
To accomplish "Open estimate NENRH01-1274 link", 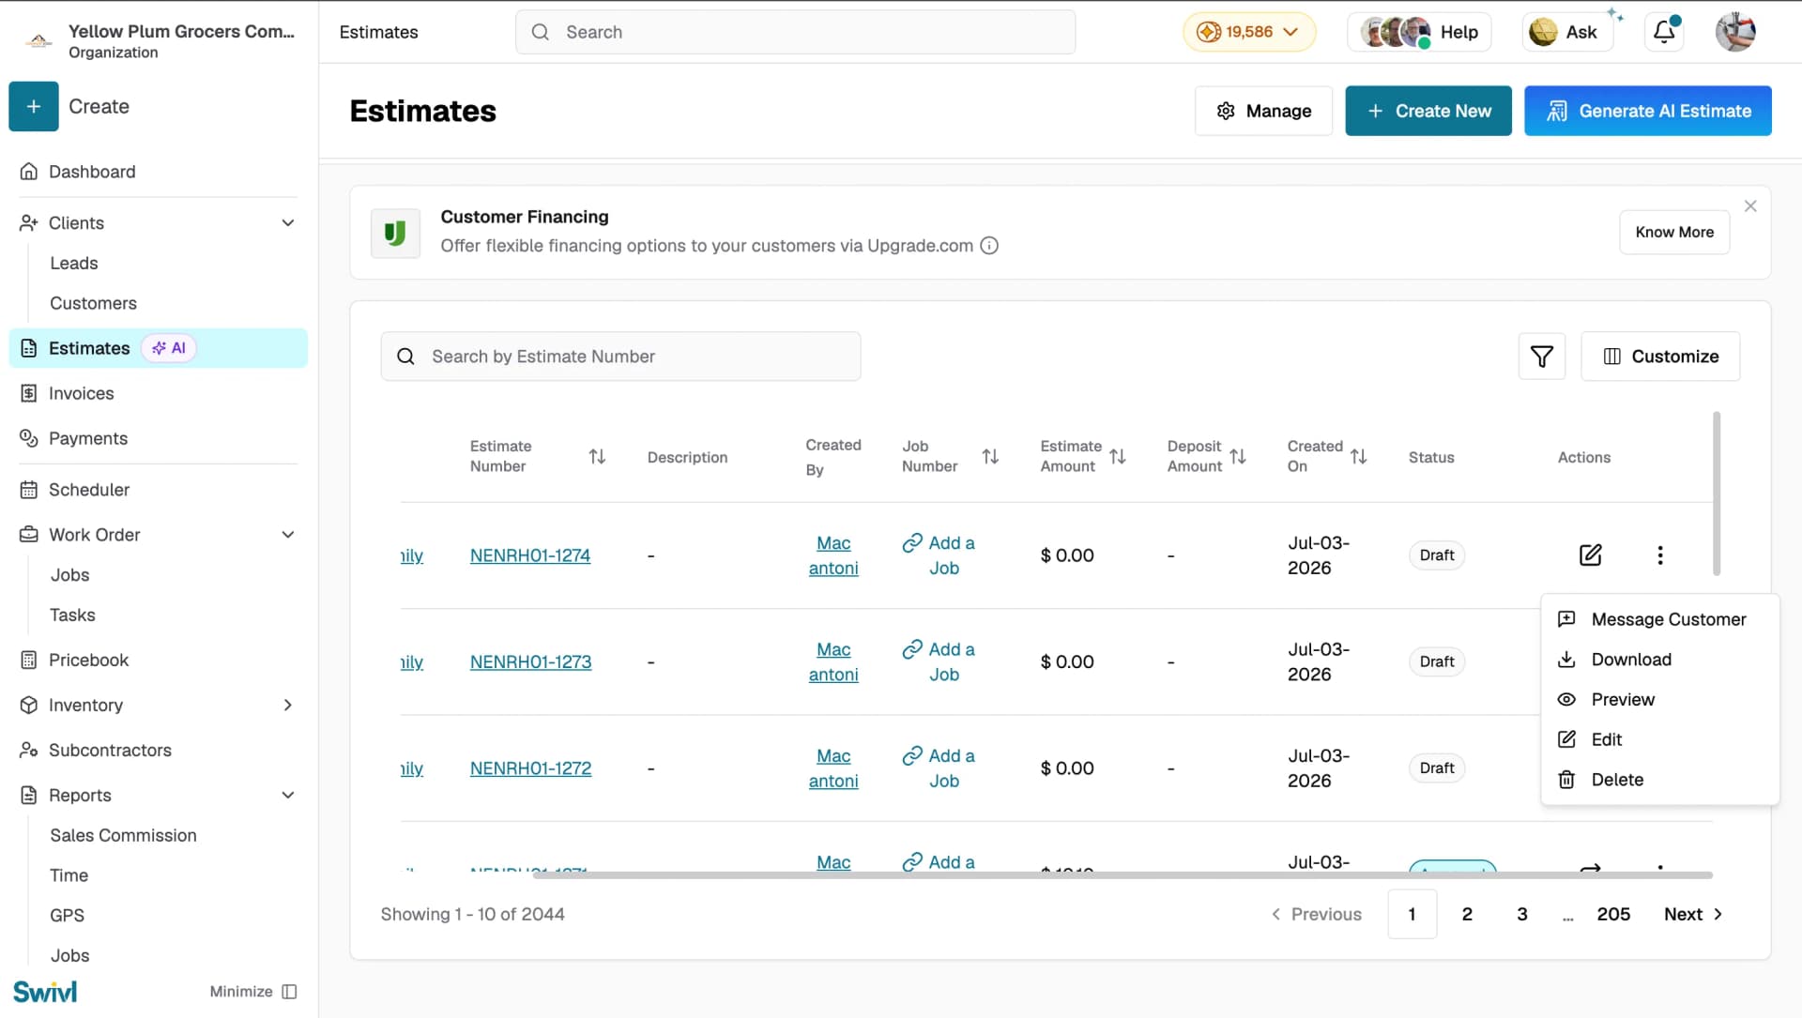I will click(x=530, y=555).
